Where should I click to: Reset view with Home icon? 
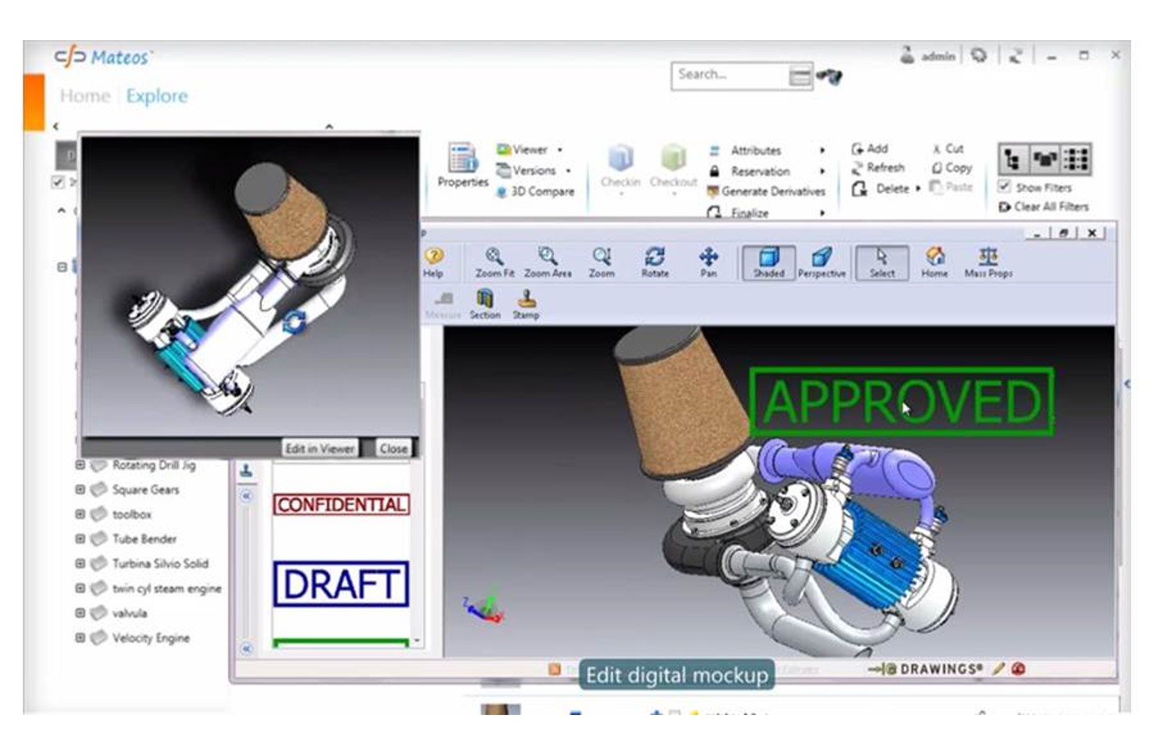coord(934,256)
